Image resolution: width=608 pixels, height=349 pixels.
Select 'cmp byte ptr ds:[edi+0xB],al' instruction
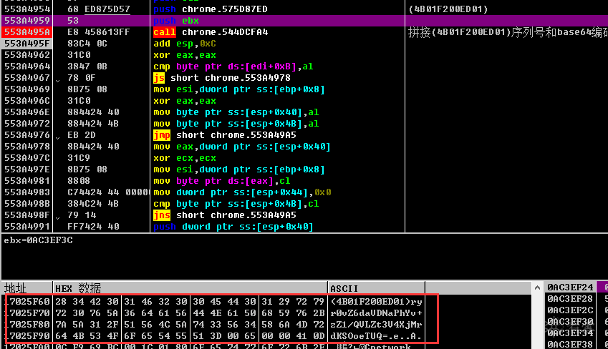233,67
